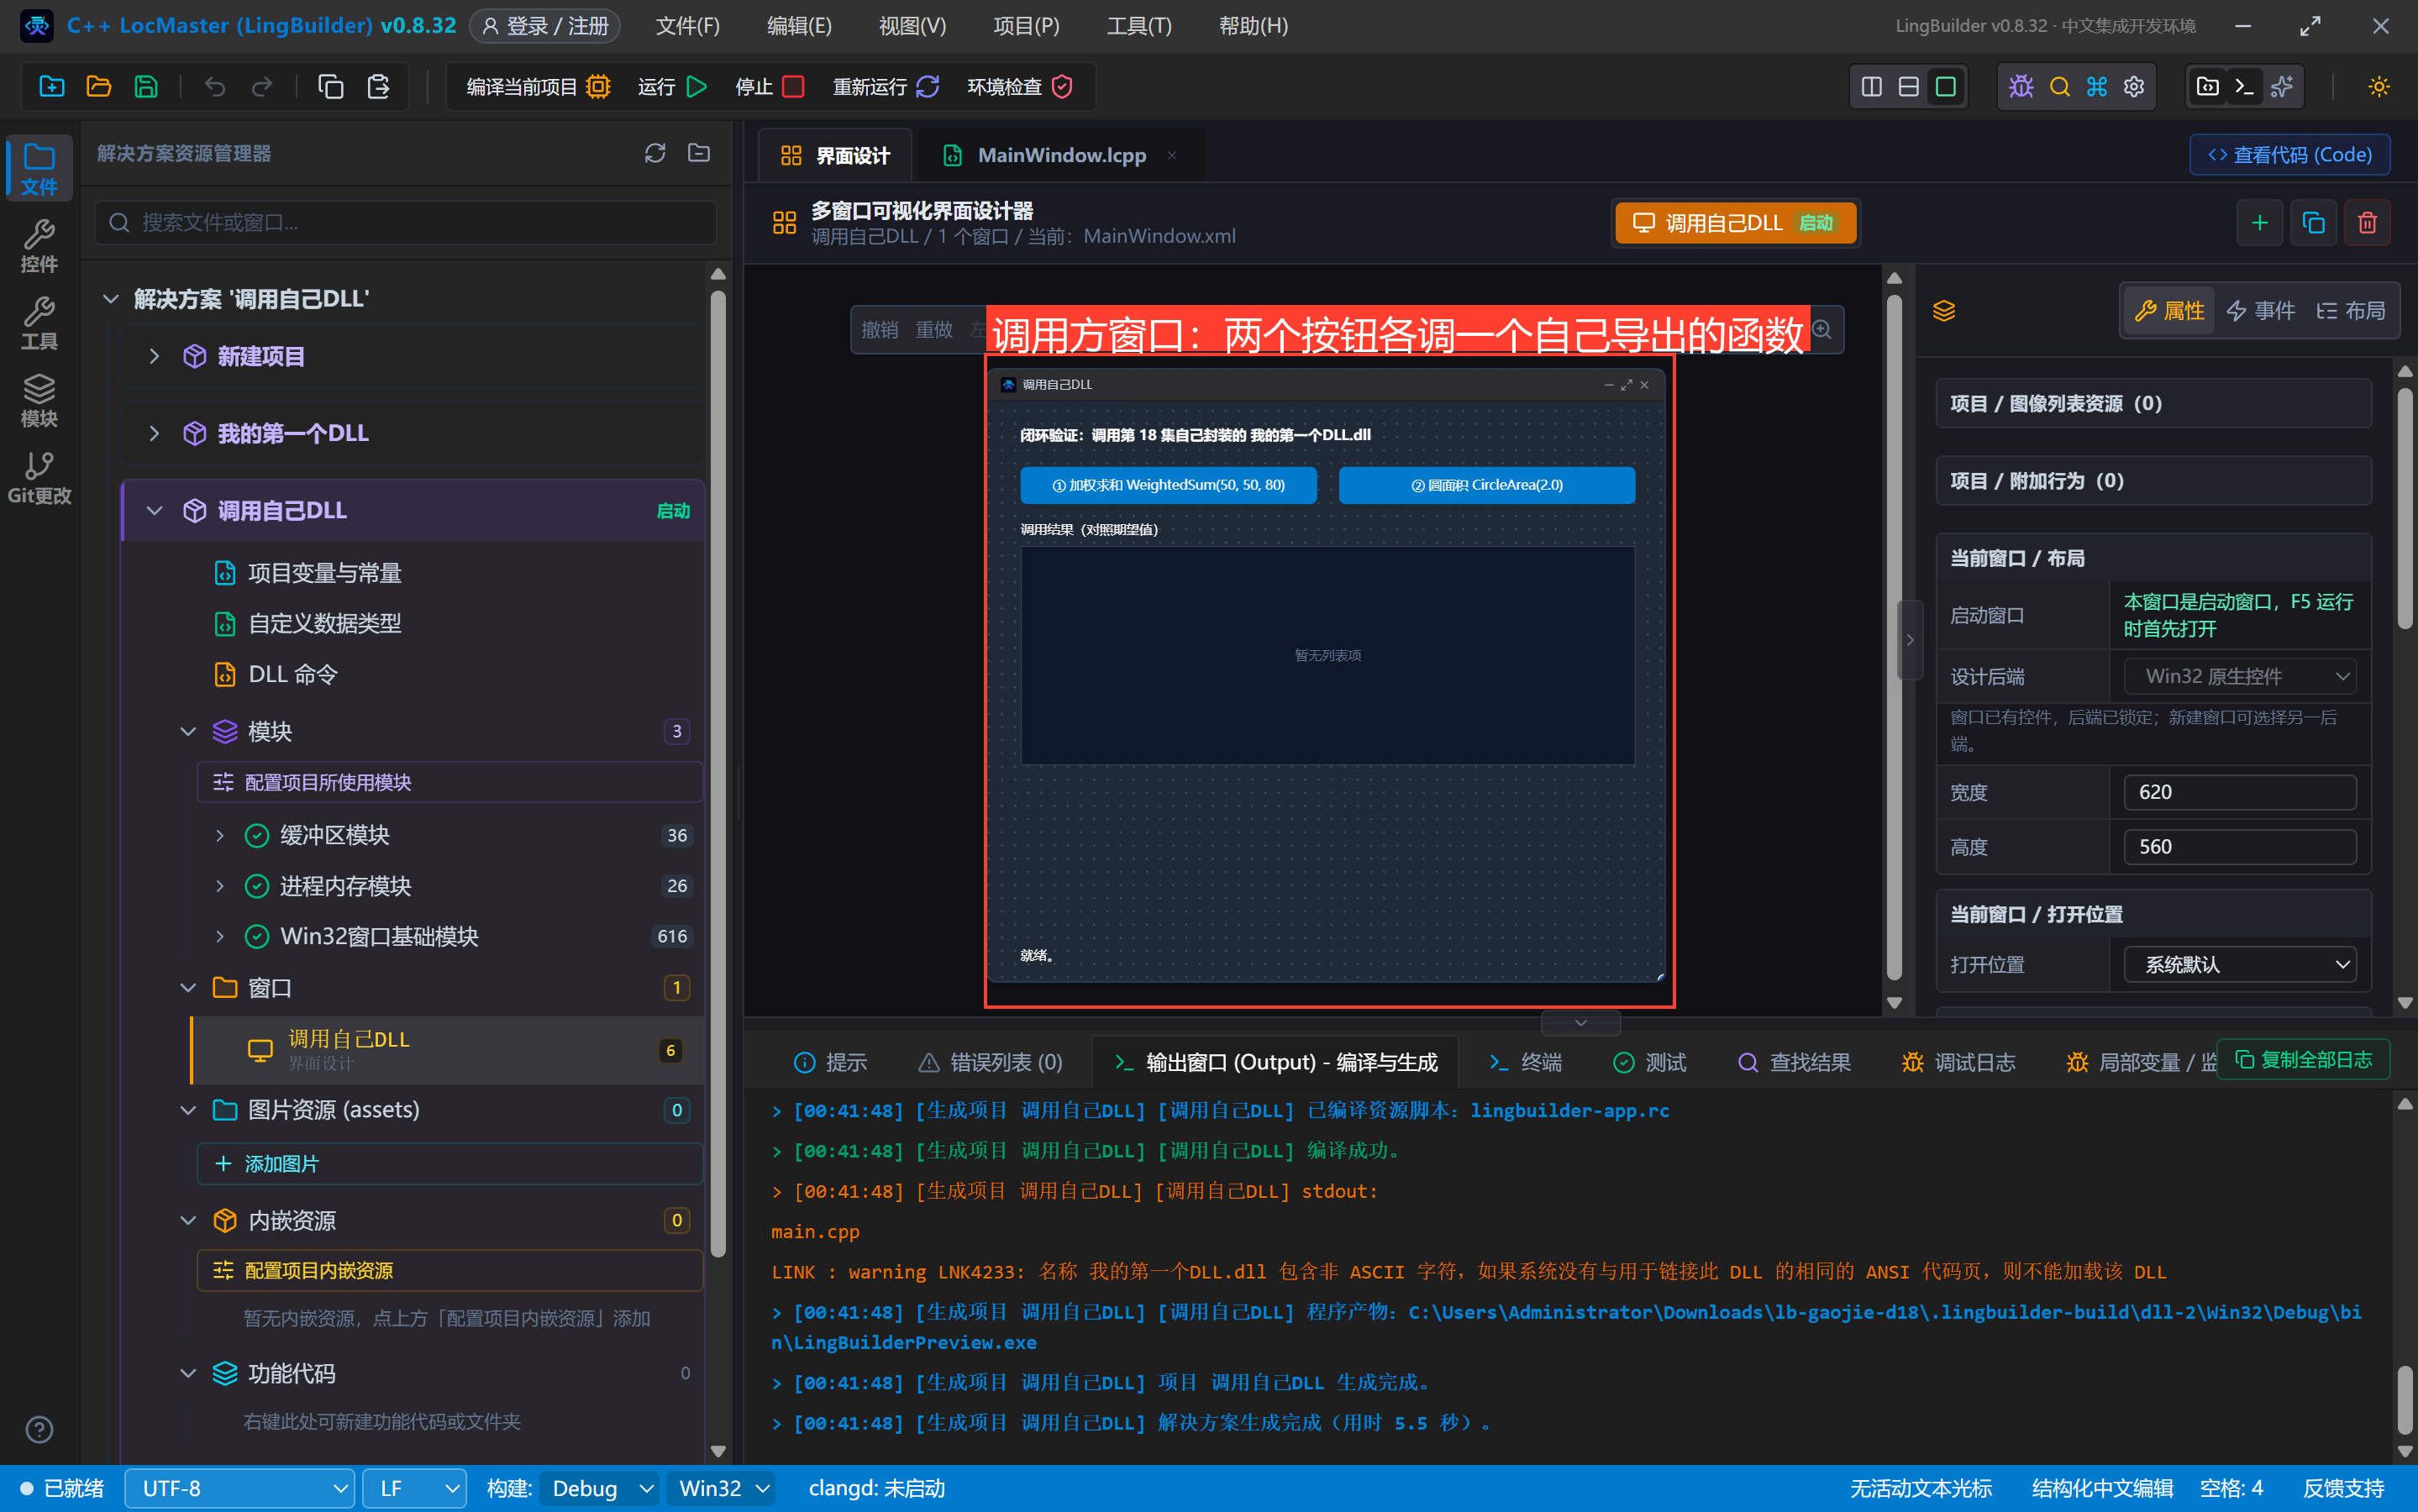The image size is (2418, 1512).
Task: Open the 打开位置 系统默认 dropdown
Action: [x=2239, y=964]
